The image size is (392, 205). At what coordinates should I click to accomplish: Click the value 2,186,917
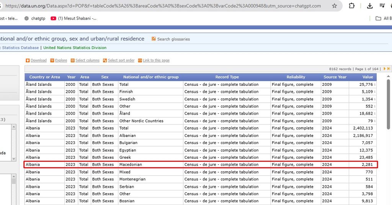tap(363, 135)
